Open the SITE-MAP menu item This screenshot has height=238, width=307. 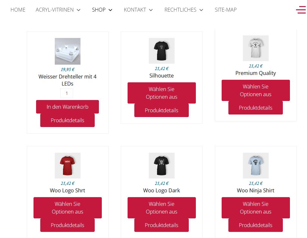pos(225,10)
